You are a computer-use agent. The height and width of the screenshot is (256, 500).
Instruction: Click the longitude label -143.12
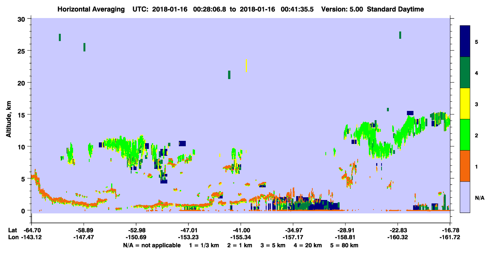tap(31, 238)
